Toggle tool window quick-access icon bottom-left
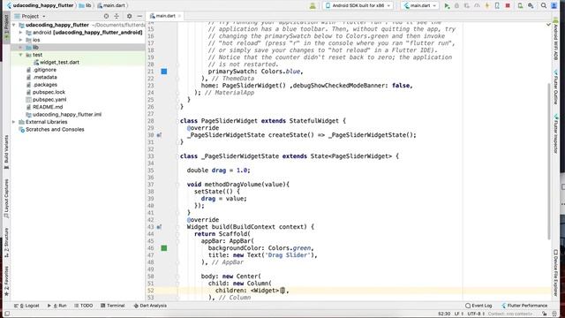565x318 pixels. click(7, 314)
